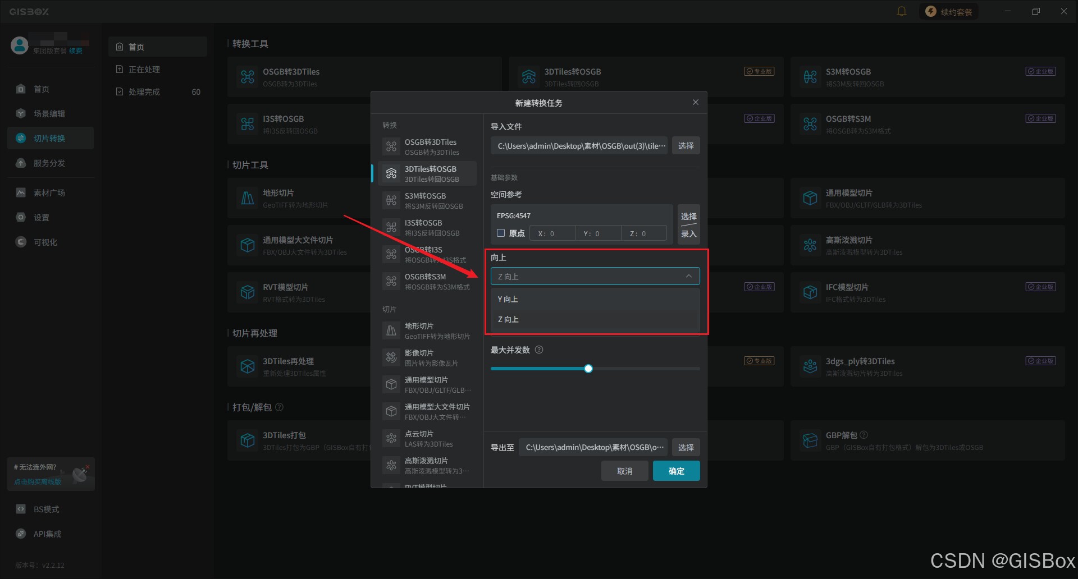Close the 新建转换任务 dialog

point(696,102)
